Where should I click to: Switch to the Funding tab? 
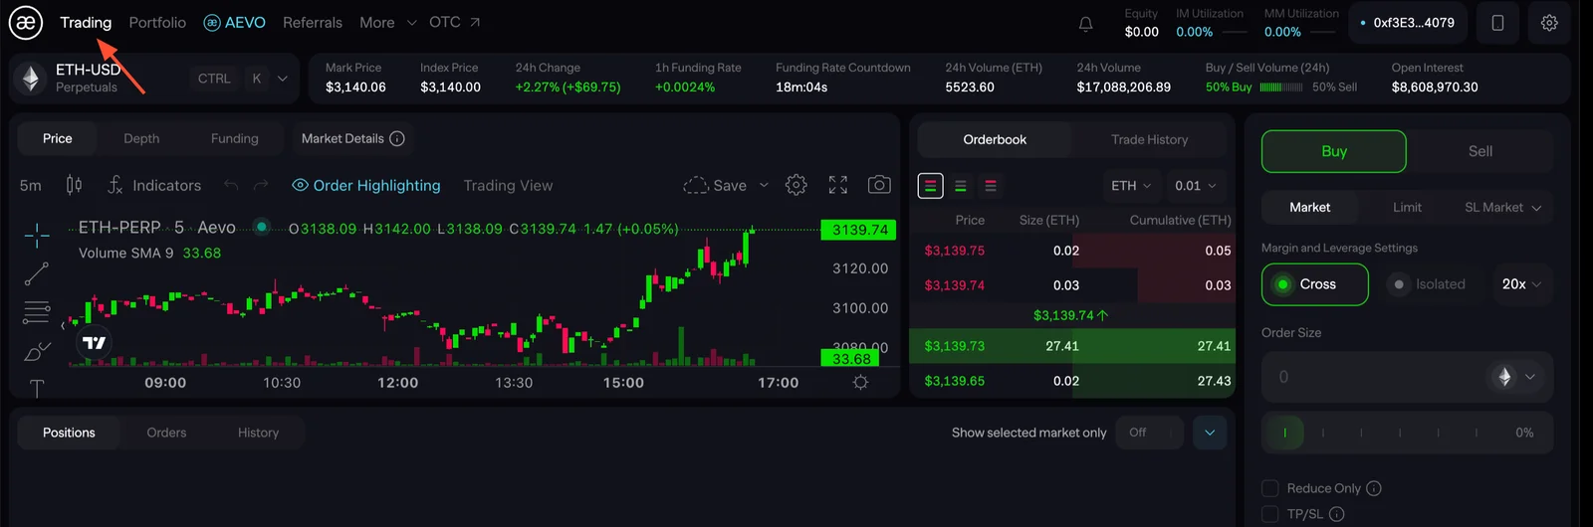(x=235, y=138)
